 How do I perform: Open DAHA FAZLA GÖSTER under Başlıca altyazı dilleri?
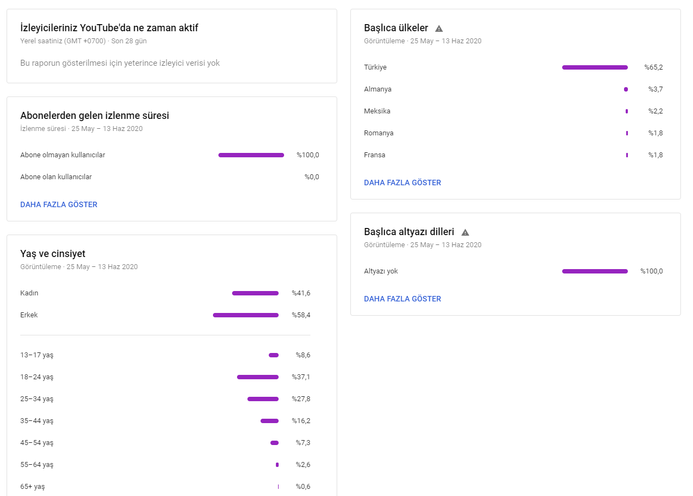[x=402, y=299]
